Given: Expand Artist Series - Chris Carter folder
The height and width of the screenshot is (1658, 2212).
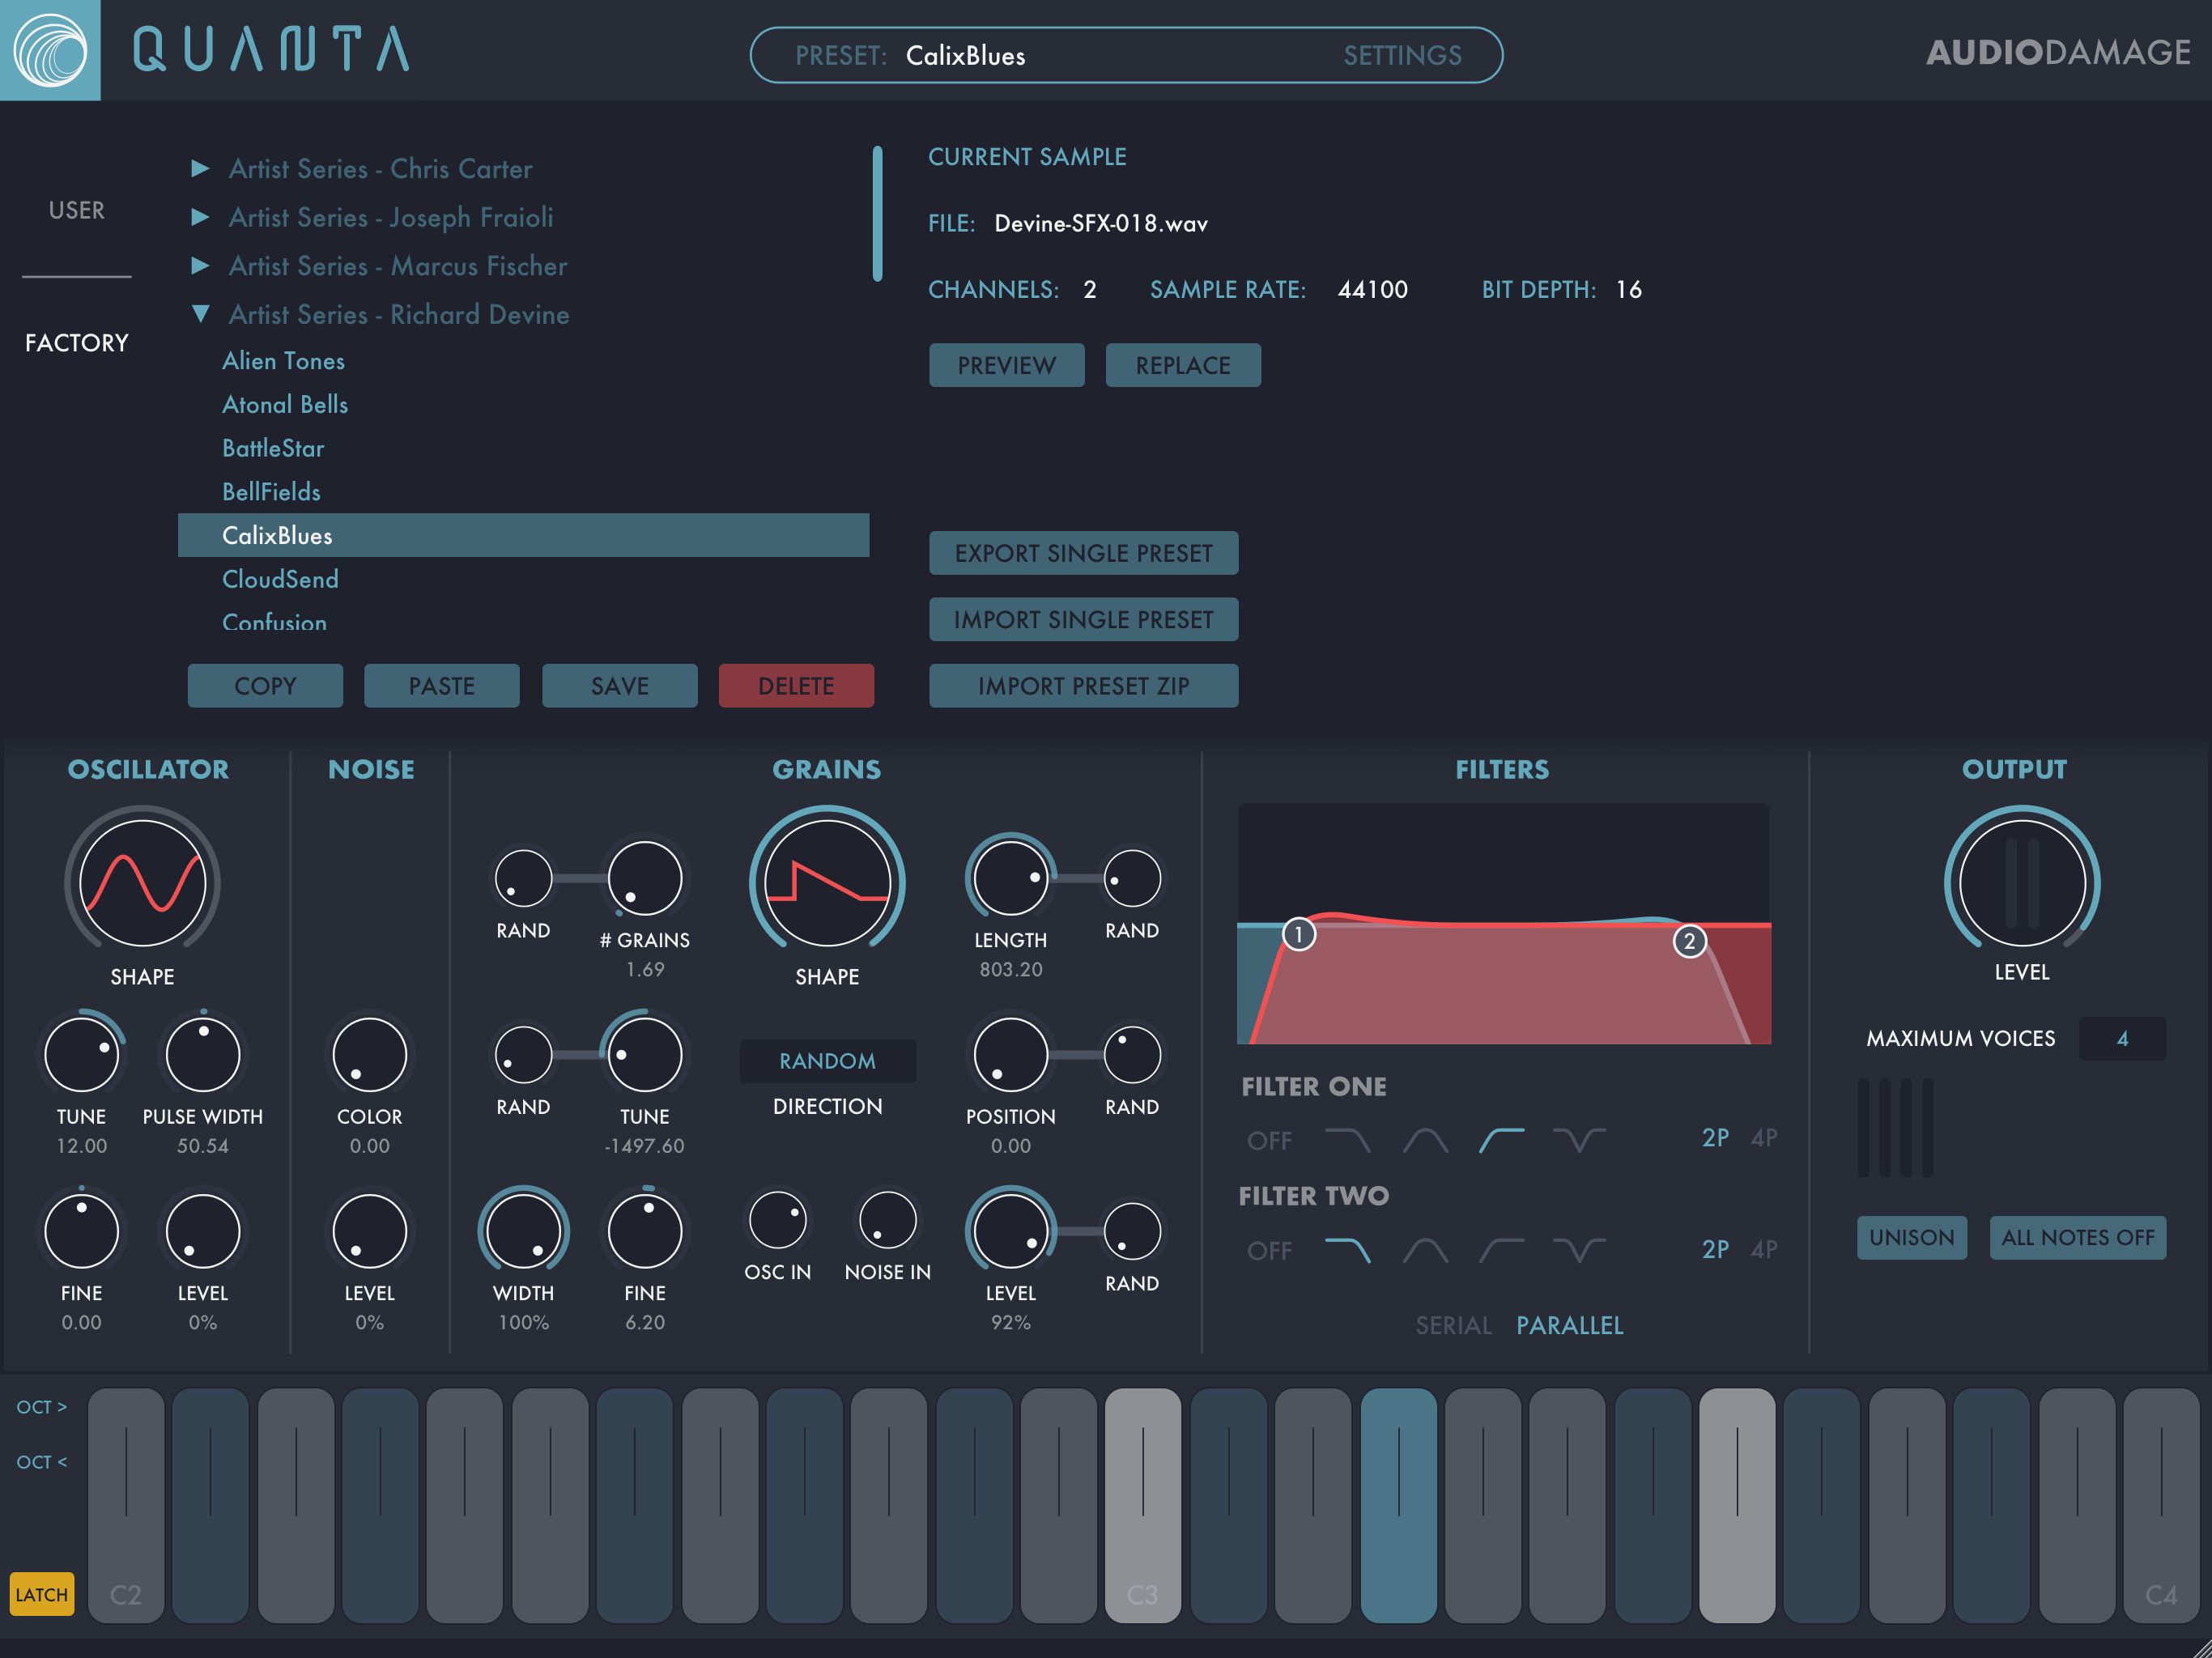Looking at the screenshot, I should tap(200, 168).
